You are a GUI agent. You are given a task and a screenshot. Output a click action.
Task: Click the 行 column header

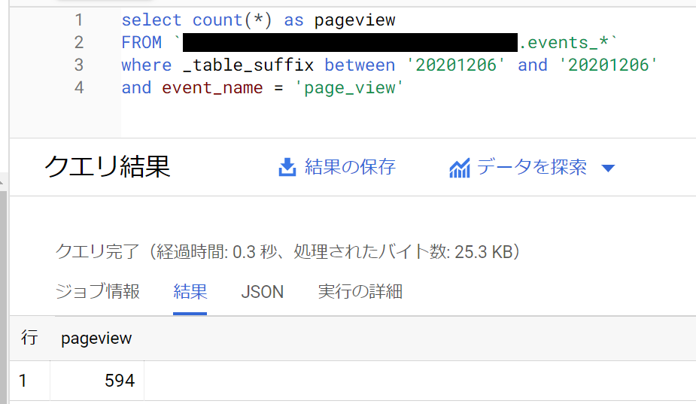pos(29,338)
